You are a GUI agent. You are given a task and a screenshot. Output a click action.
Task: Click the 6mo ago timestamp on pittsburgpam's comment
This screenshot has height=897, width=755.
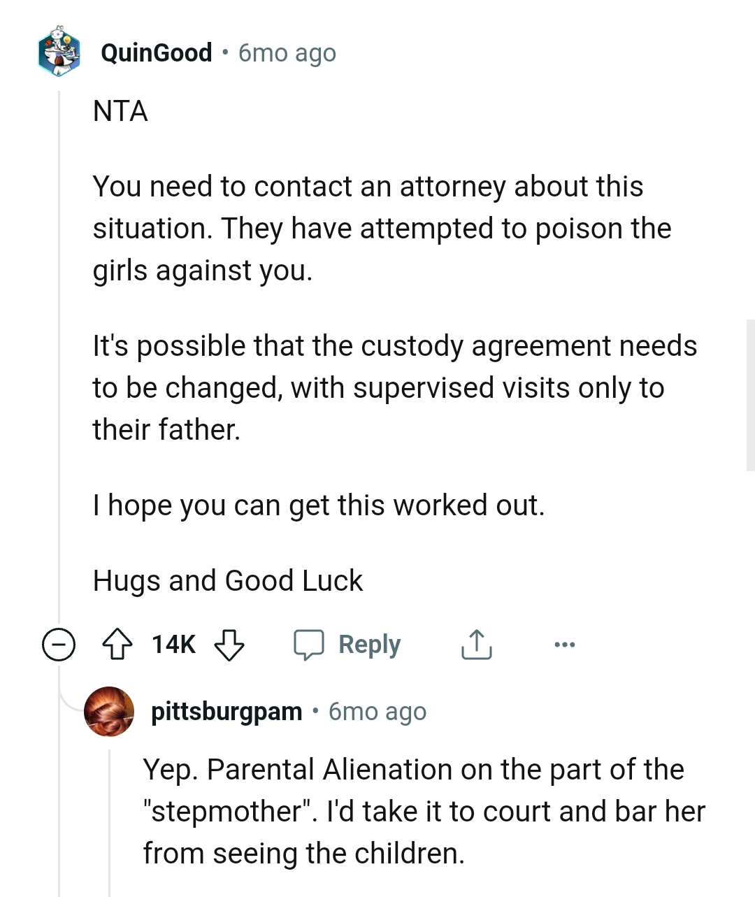tap(377, 712)
